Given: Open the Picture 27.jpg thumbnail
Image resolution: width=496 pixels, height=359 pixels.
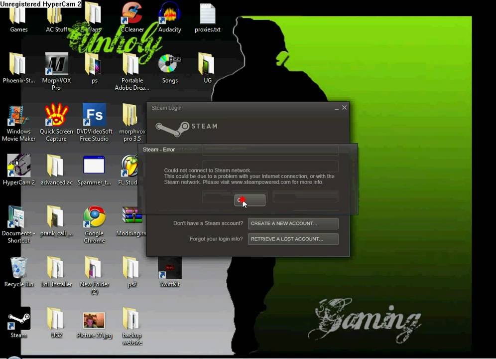Looking at the screenshot, I should pos(94,325).
